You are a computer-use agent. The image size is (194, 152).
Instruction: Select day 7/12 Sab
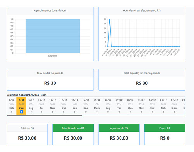click(12, 106)
